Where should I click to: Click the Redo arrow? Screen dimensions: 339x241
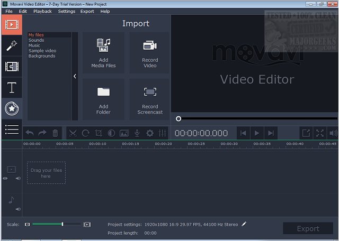[42, 133]
